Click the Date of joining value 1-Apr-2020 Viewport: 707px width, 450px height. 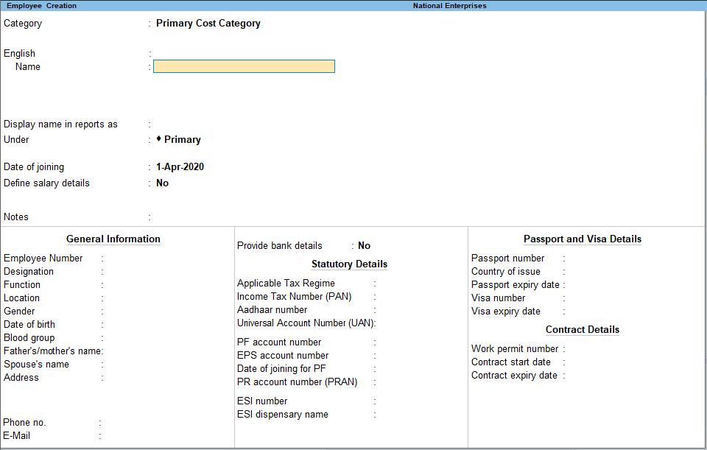(179, 166)
